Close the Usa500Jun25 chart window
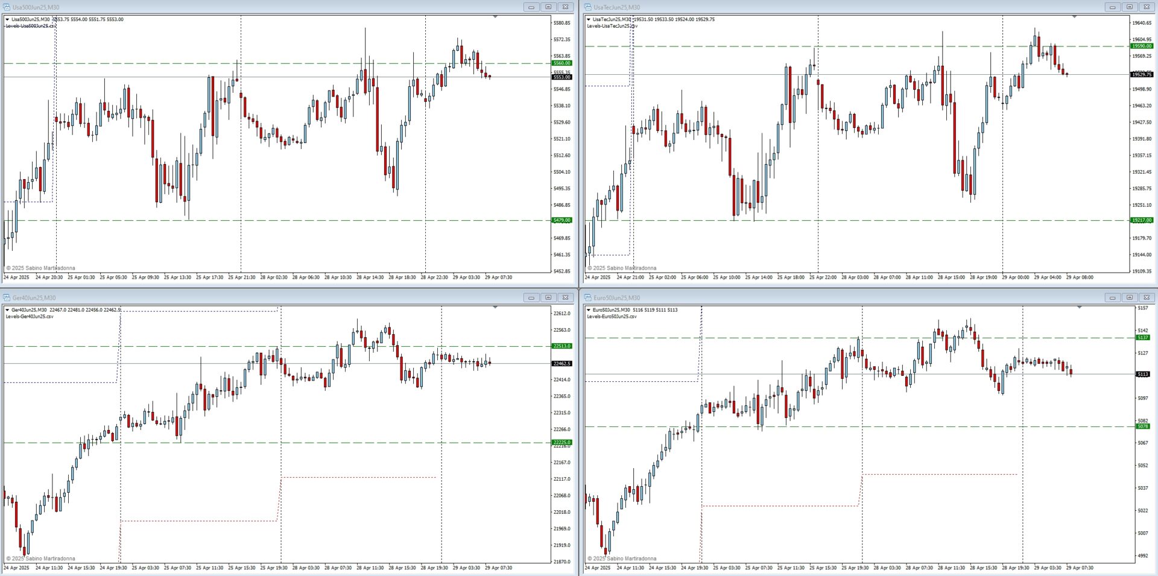1158x576 pixels. click(565, 7)
